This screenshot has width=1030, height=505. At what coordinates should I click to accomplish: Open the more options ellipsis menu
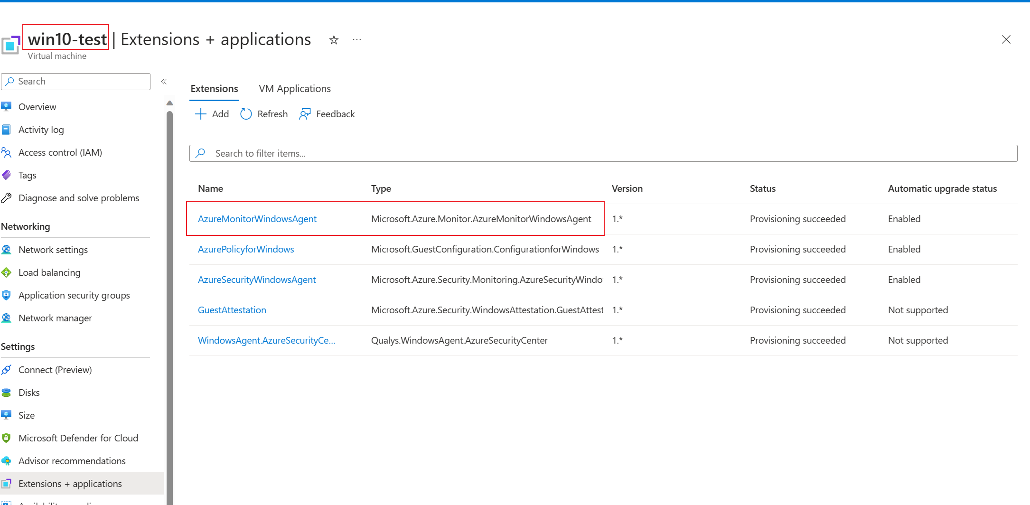357,40
